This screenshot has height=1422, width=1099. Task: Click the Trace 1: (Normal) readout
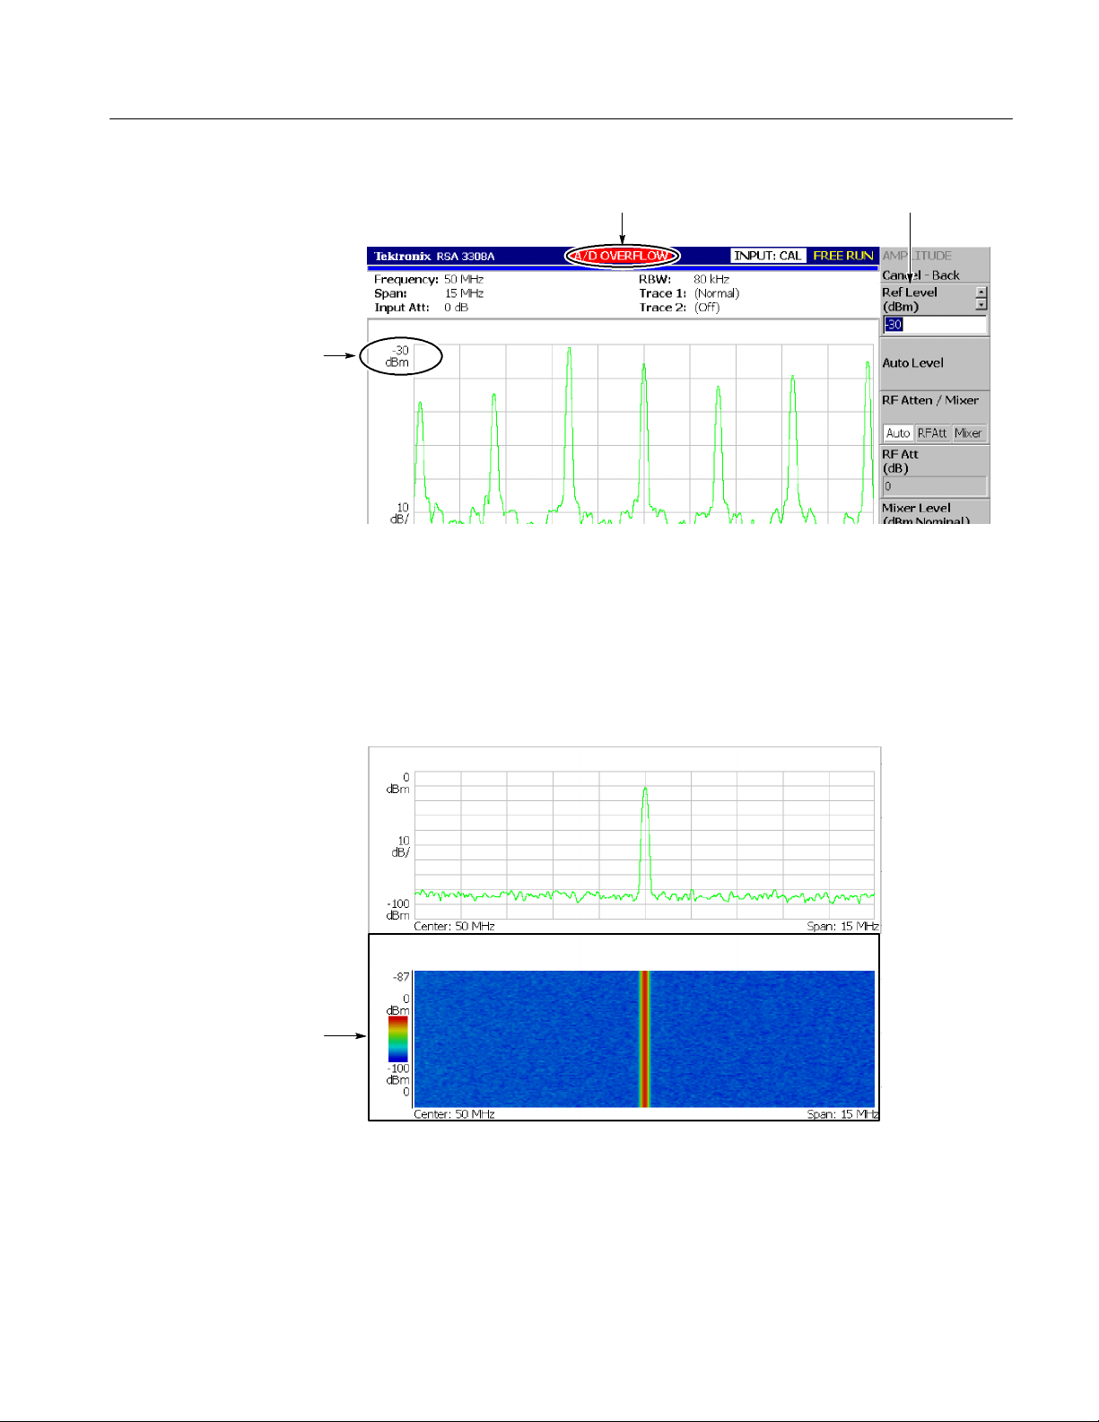coord(689,293)
